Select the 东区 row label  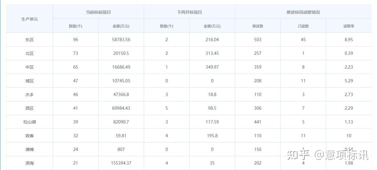point(29,40)
